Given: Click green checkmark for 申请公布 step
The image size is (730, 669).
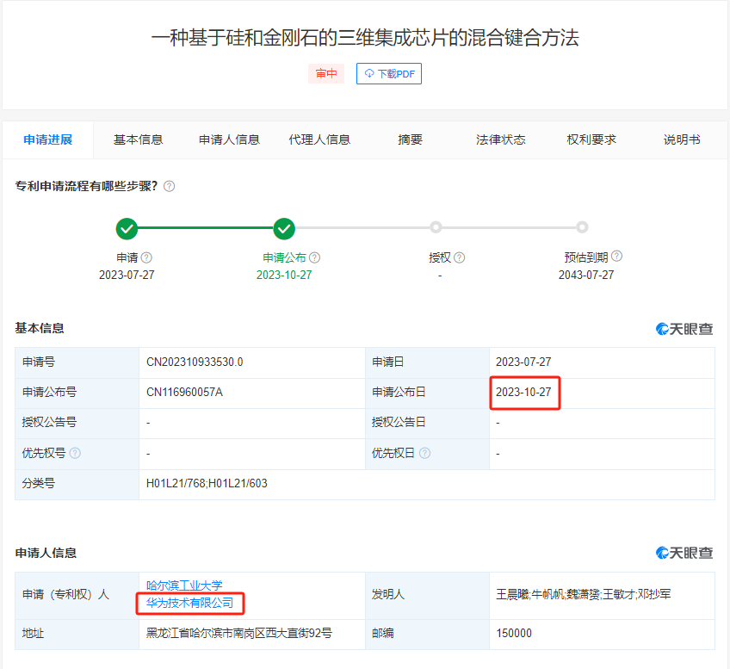Looking at the screenshot, I should [x=284, y=228].
